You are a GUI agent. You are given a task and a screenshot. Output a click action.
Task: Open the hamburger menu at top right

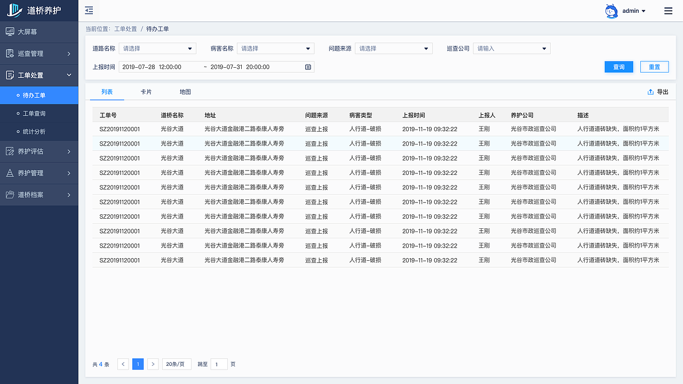pyautogui.click(x=668, y=11)
